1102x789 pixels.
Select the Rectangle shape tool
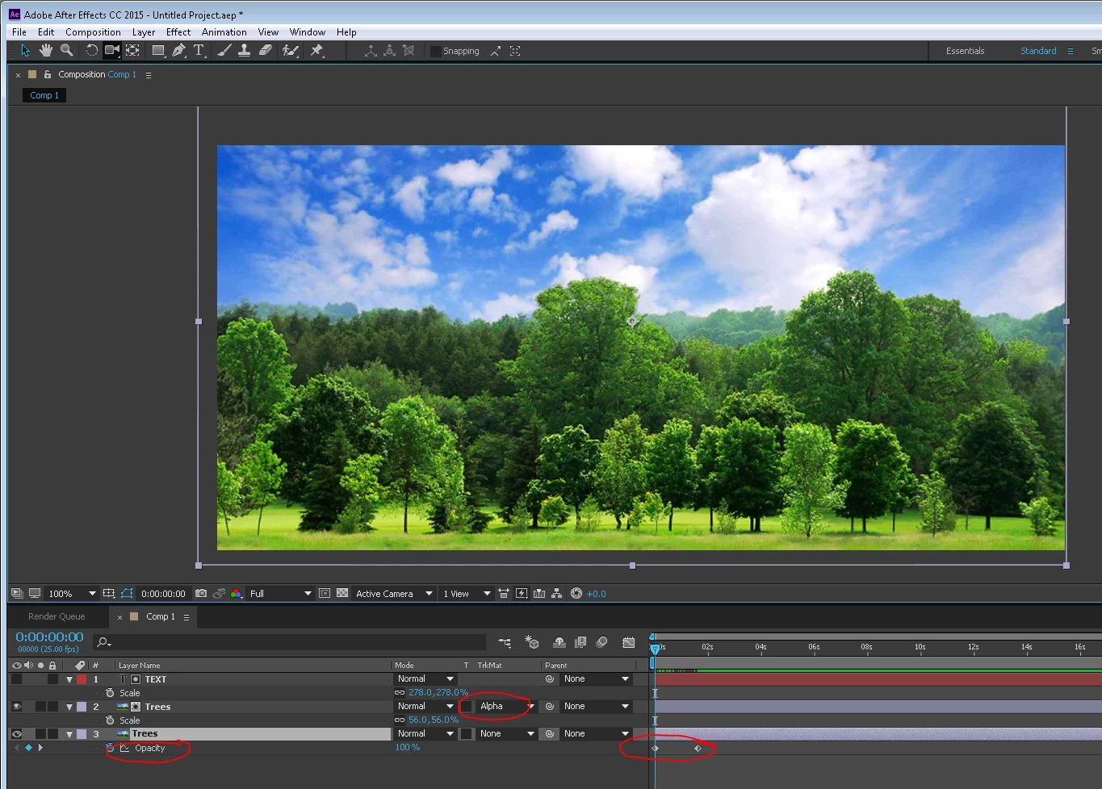click(158, 50)
